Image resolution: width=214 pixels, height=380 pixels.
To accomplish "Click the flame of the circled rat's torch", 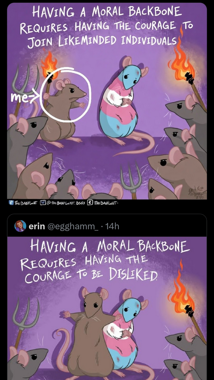I will tap(49, 64).
